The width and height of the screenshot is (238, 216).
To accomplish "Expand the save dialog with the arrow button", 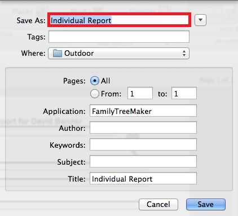I will coord(200,20).
